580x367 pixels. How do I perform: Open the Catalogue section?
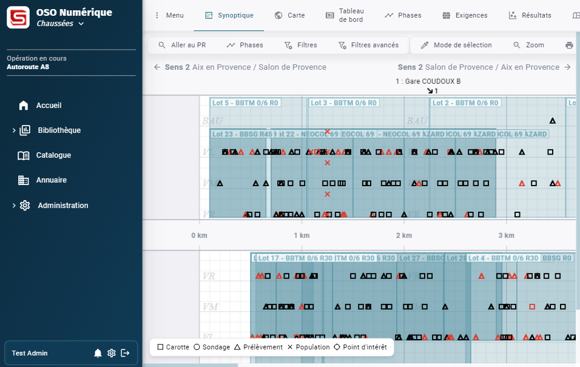coord(53,155)
